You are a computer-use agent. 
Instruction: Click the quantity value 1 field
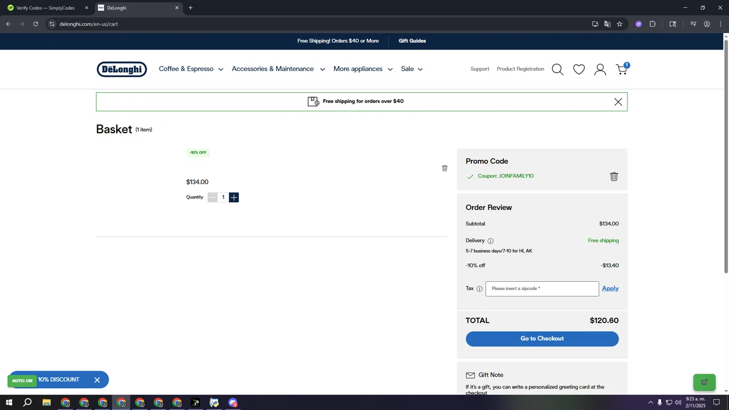(223, 197)
